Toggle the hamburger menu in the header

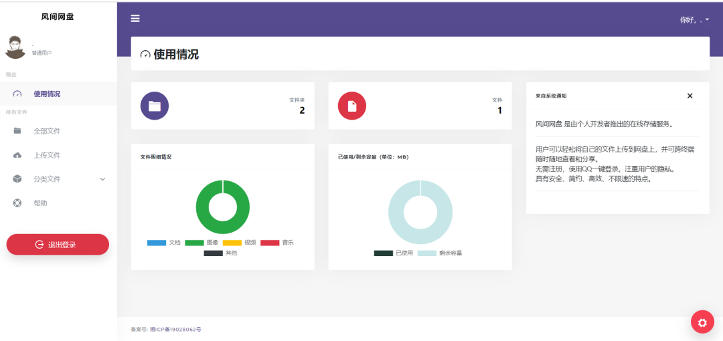point(135,19)
